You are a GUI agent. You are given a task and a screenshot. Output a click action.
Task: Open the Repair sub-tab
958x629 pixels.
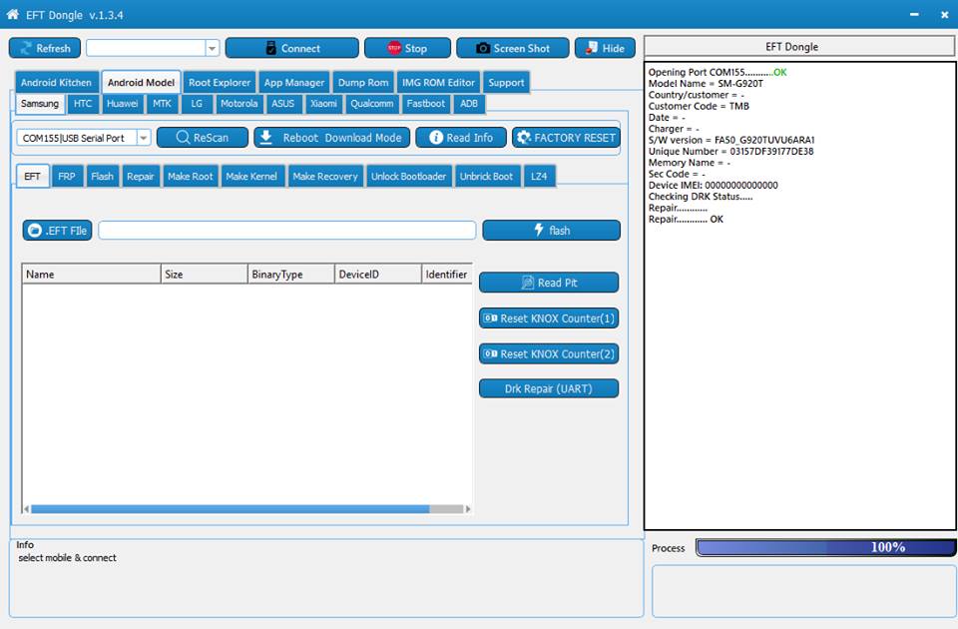[x=141, y=176]
